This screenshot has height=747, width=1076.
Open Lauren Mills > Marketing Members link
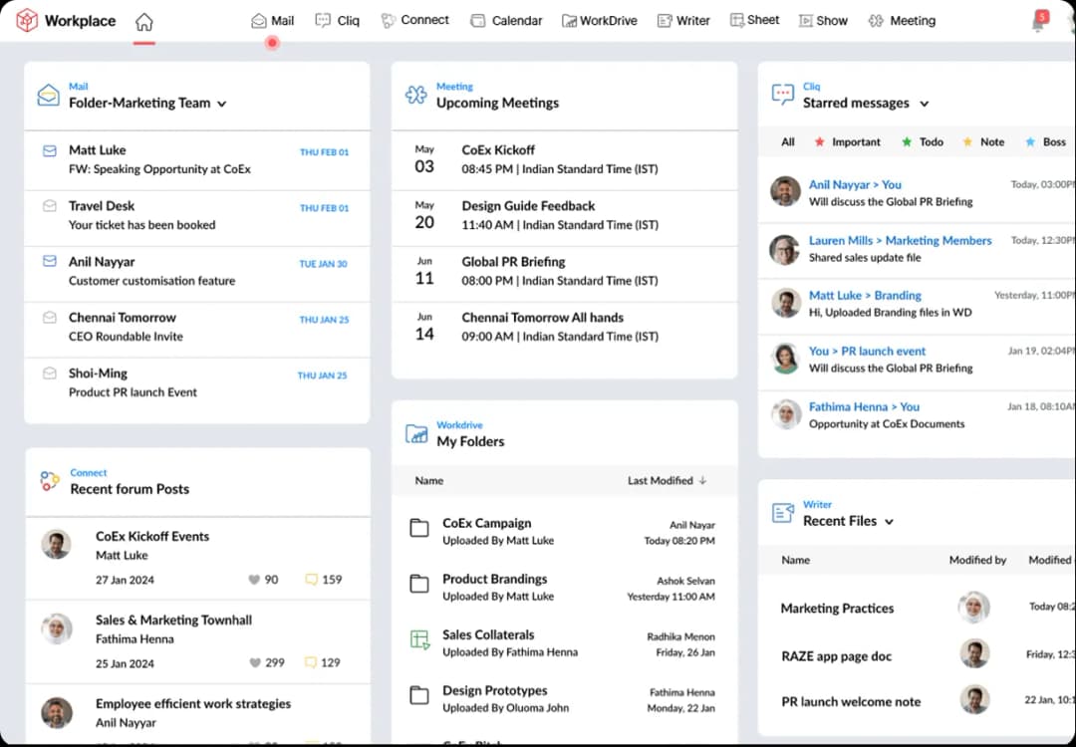[x=901, y=240]
